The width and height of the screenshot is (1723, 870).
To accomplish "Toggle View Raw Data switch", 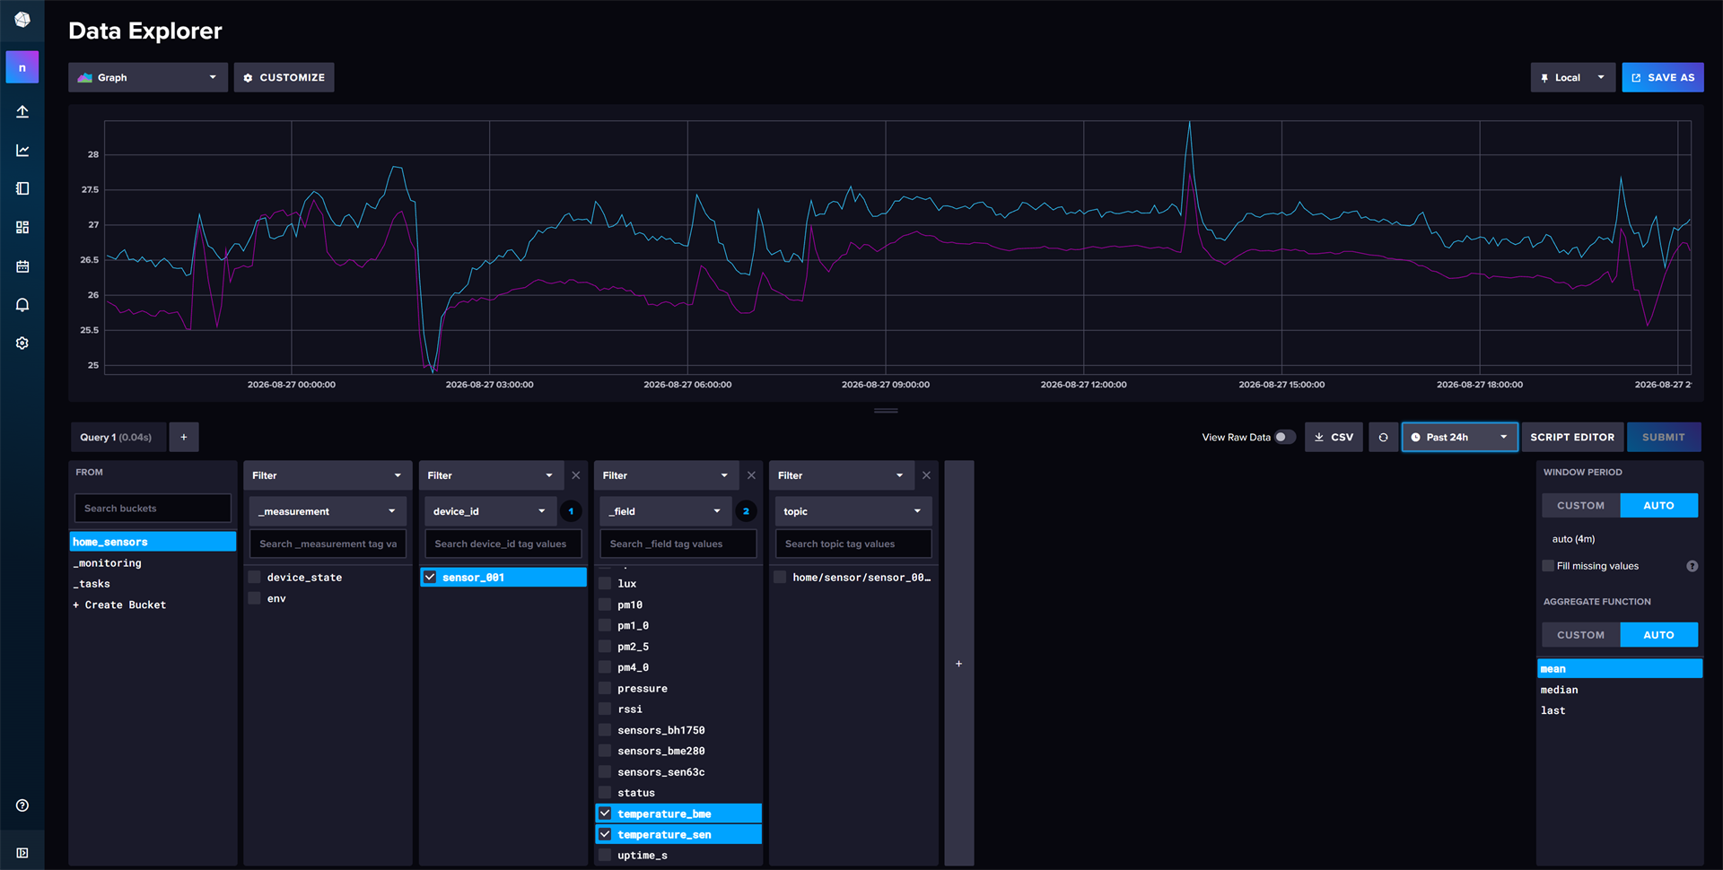I will (1285, 437).
